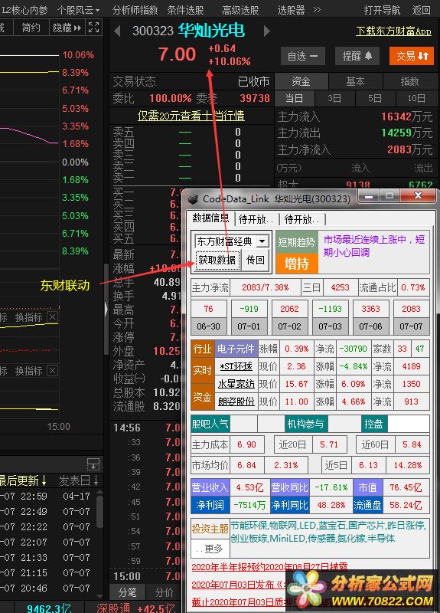Sort by 最后更新 column

23,480
